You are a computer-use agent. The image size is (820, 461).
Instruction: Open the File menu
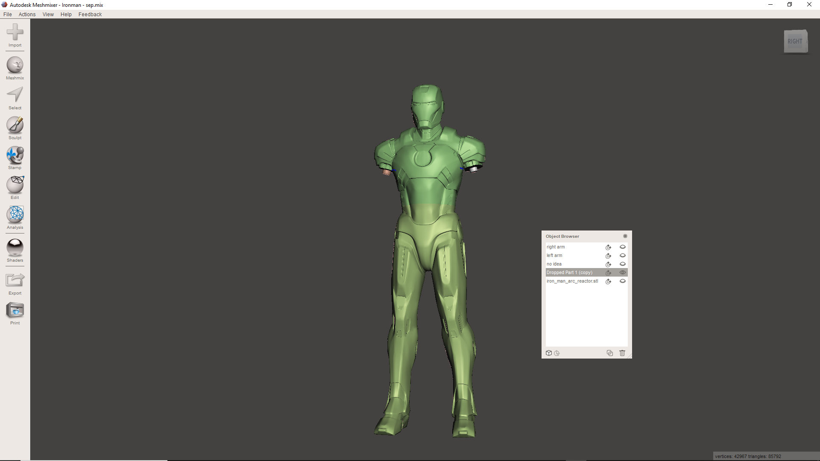[x=8, y=14]
